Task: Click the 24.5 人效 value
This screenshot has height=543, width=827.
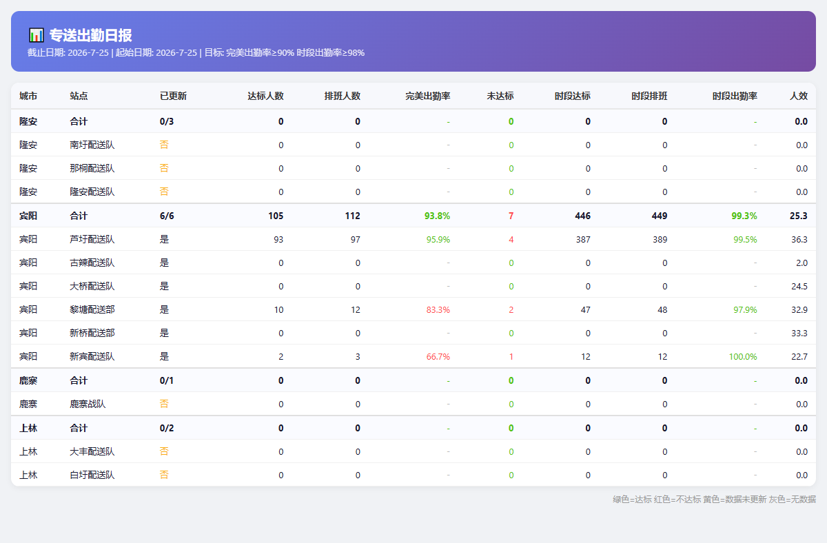Action: tap(799, 286)
